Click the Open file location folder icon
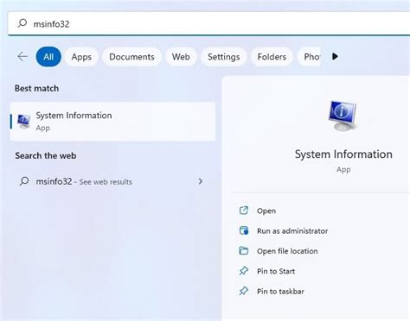This screenshot has width=410, height=321. click(244, 251)
